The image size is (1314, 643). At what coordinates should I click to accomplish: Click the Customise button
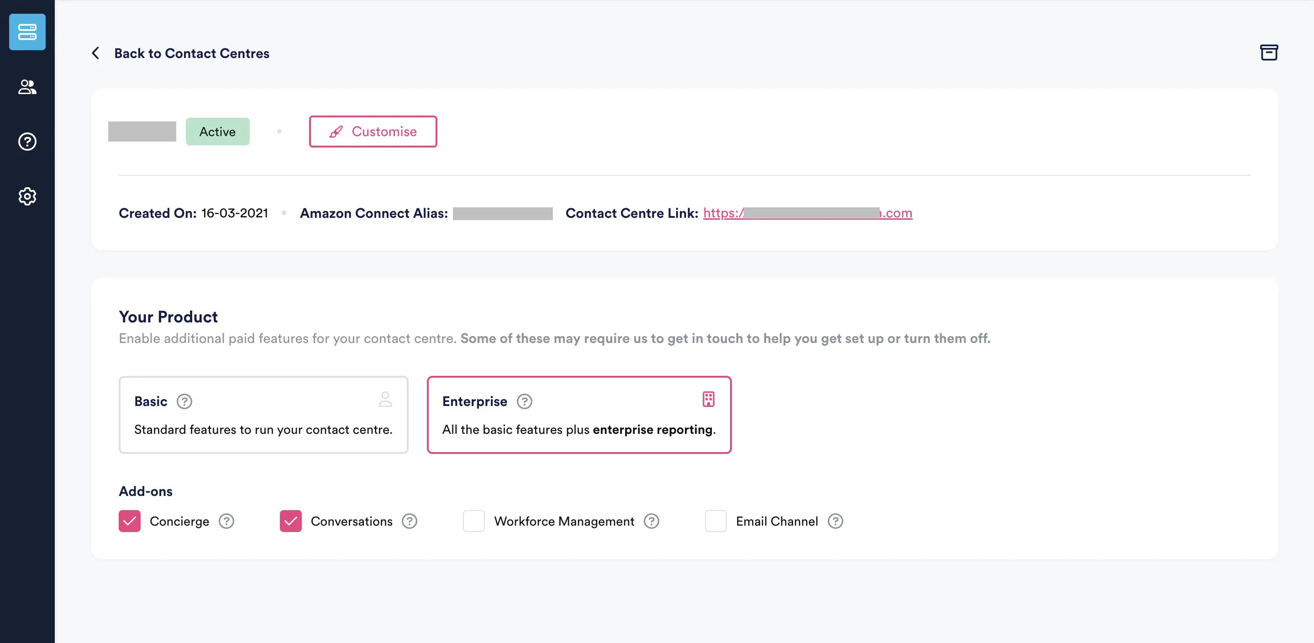pyautogui.click(x=373, y=132)
